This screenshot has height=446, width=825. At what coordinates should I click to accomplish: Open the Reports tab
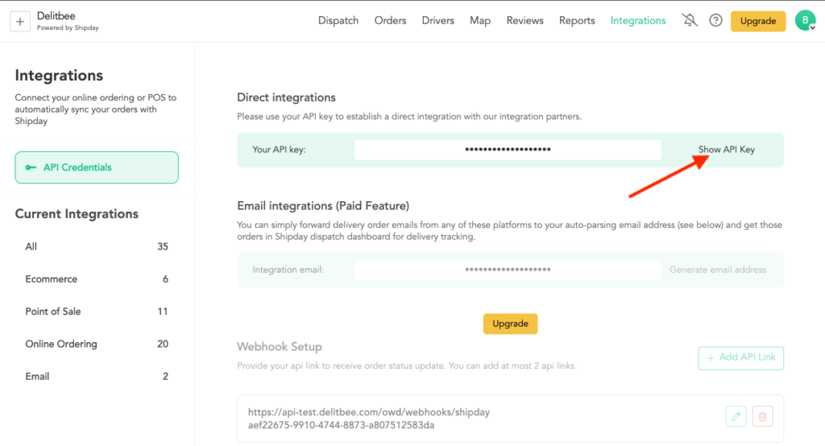pyautogui.click(x=577, y=20)
